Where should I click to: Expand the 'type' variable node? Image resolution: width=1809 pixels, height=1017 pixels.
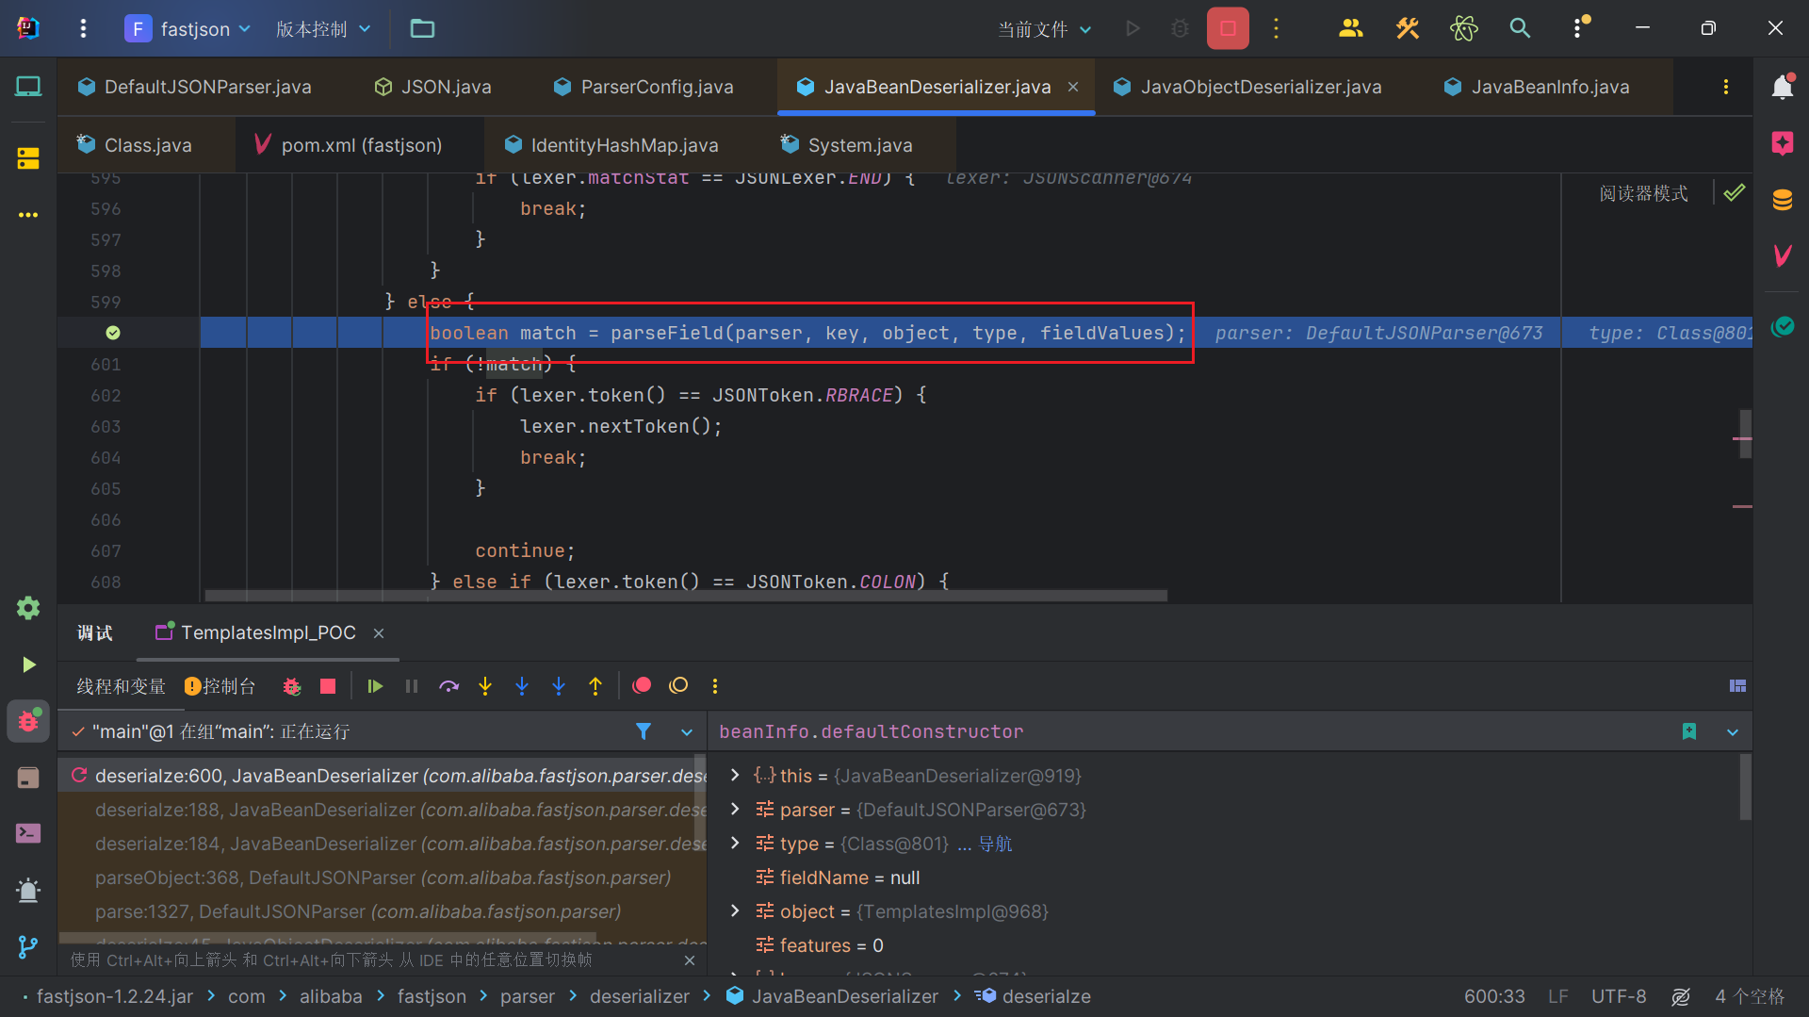pos(735,843)
